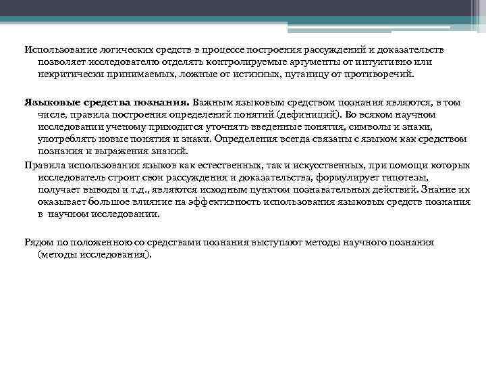Image resolution: width=486 pixels, height=365 pixels.
Task: Click the line starting 'исследовании ученому приходится'
Action: [236, 127]
